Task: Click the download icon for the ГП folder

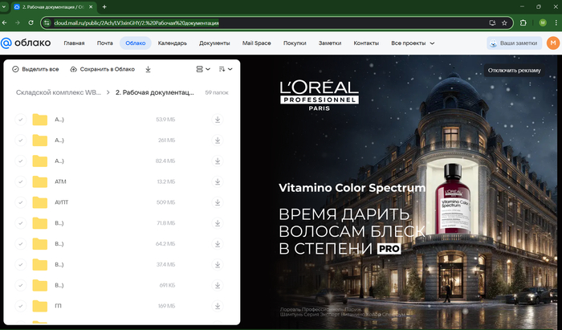Action: pyautogui.click(x=217, y=306)
